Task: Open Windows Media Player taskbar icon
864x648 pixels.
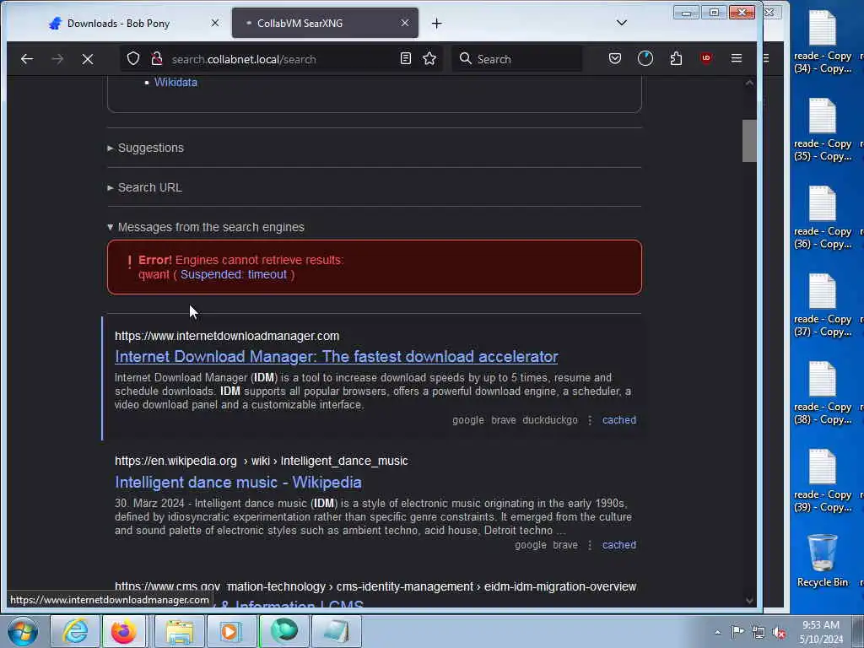Action: (x=230, y=631)
